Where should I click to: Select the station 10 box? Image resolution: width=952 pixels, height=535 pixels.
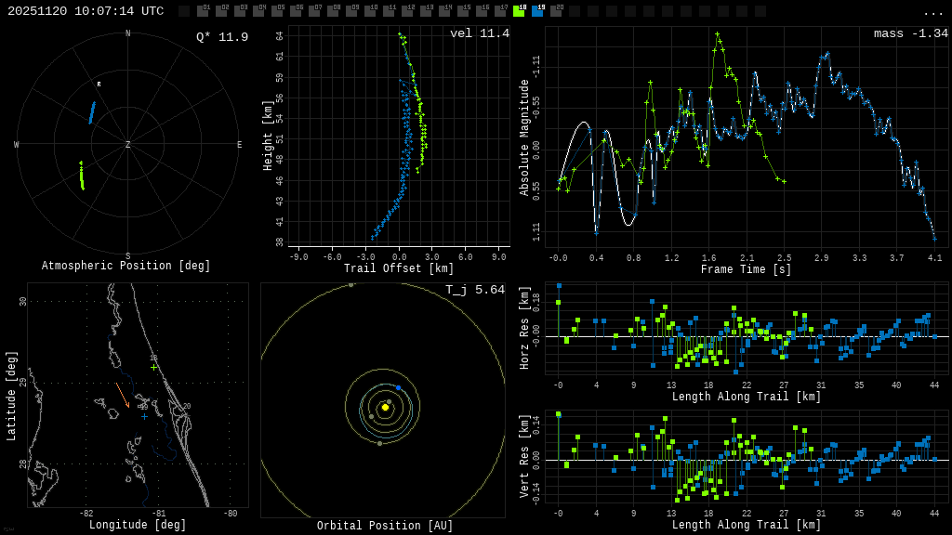(x=370, y=11)
